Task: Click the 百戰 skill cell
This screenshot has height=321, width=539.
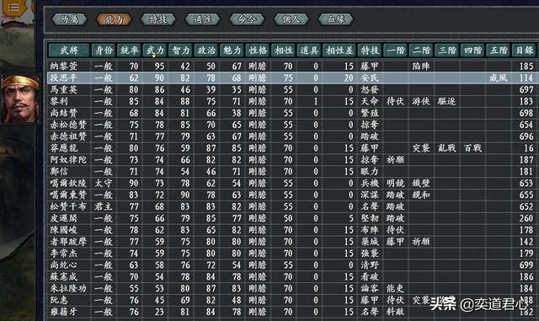Action: point(472,148)
